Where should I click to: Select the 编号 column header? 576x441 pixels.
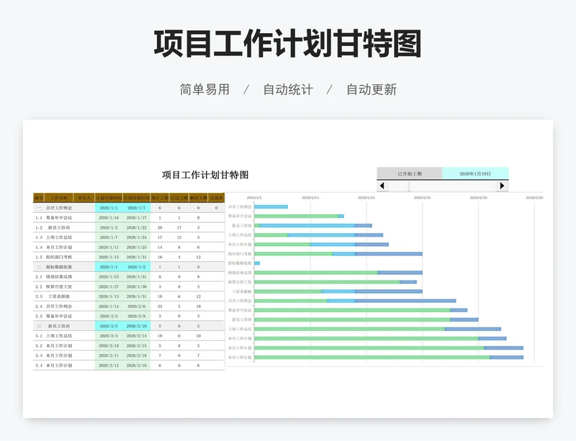coord(39,198)
